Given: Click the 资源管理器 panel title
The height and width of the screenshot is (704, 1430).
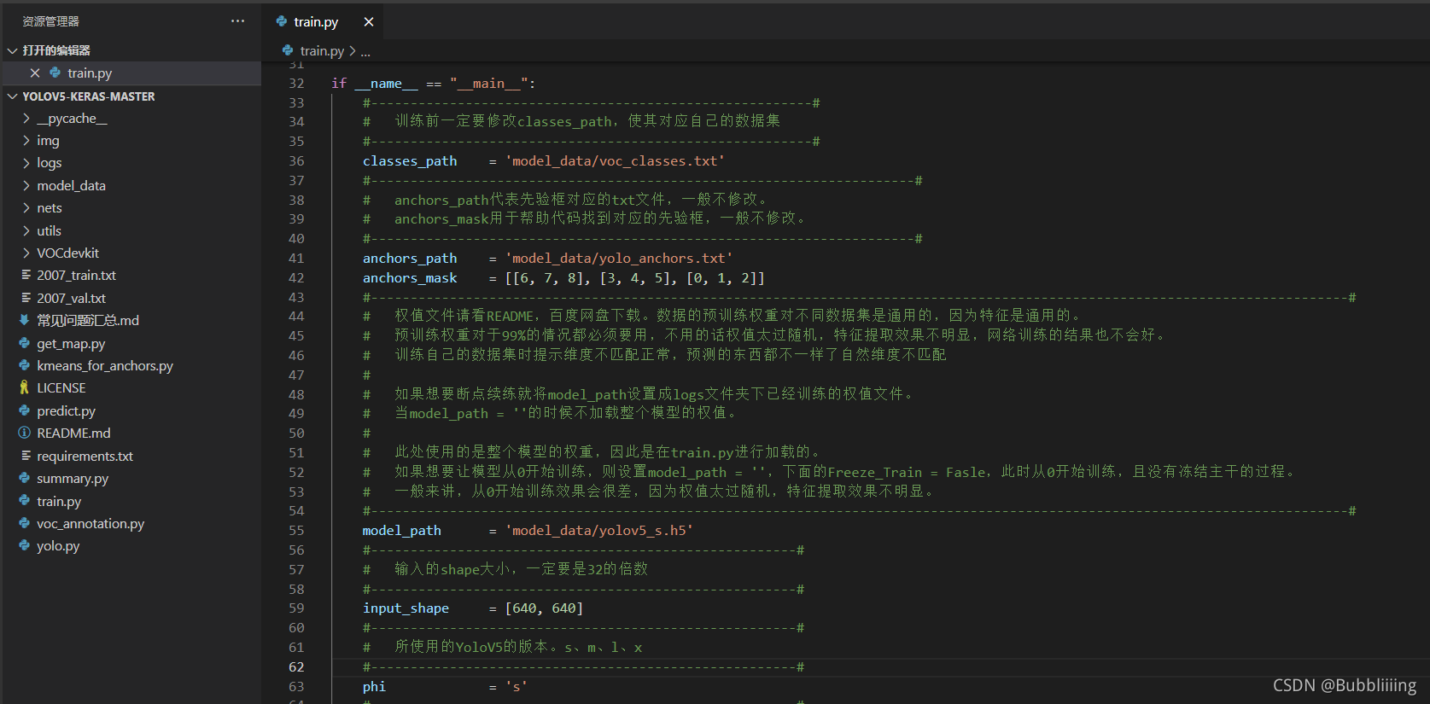Looking at the screenshot, I should (50, 21).
